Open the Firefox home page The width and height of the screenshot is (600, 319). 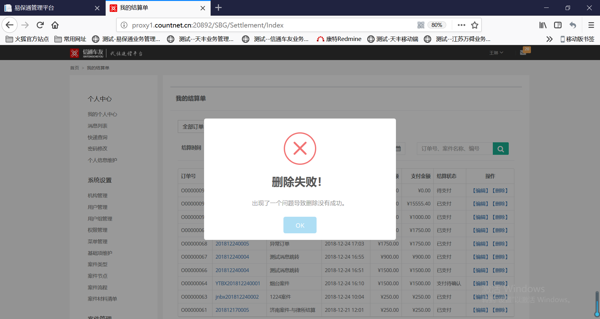[x=55, y=25]
